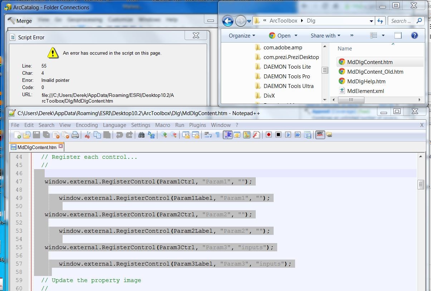Open the Macro menu

click(x=163, y=125)
